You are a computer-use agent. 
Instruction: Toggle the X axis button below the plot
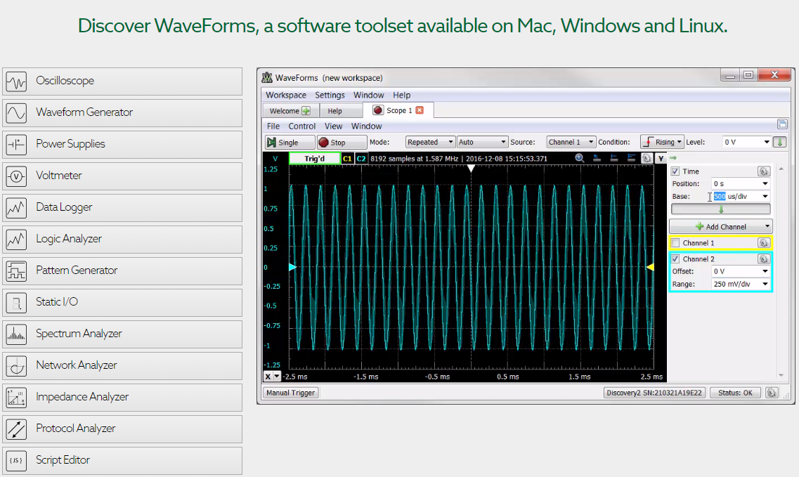pyautogui.click(x=268, y=377)
